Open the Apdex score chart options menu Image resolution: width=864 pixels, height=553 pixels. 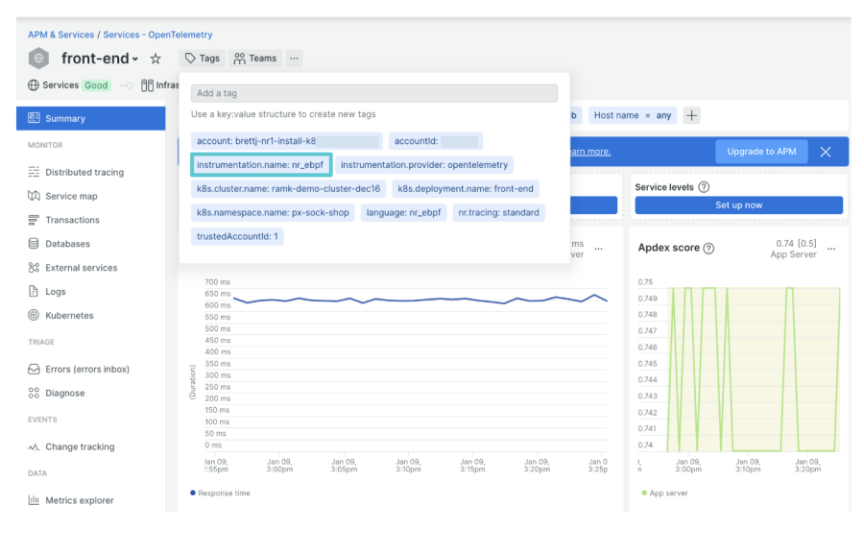pyautogui.click(x=831, y=248)
